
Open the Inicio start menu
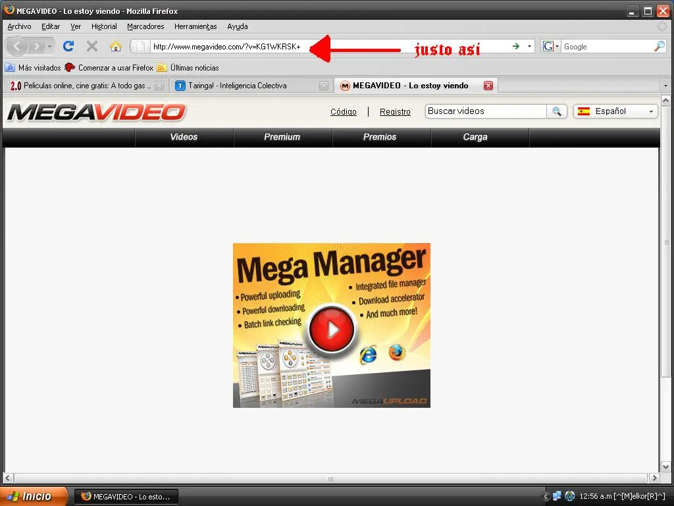click(x=34, y=496)
